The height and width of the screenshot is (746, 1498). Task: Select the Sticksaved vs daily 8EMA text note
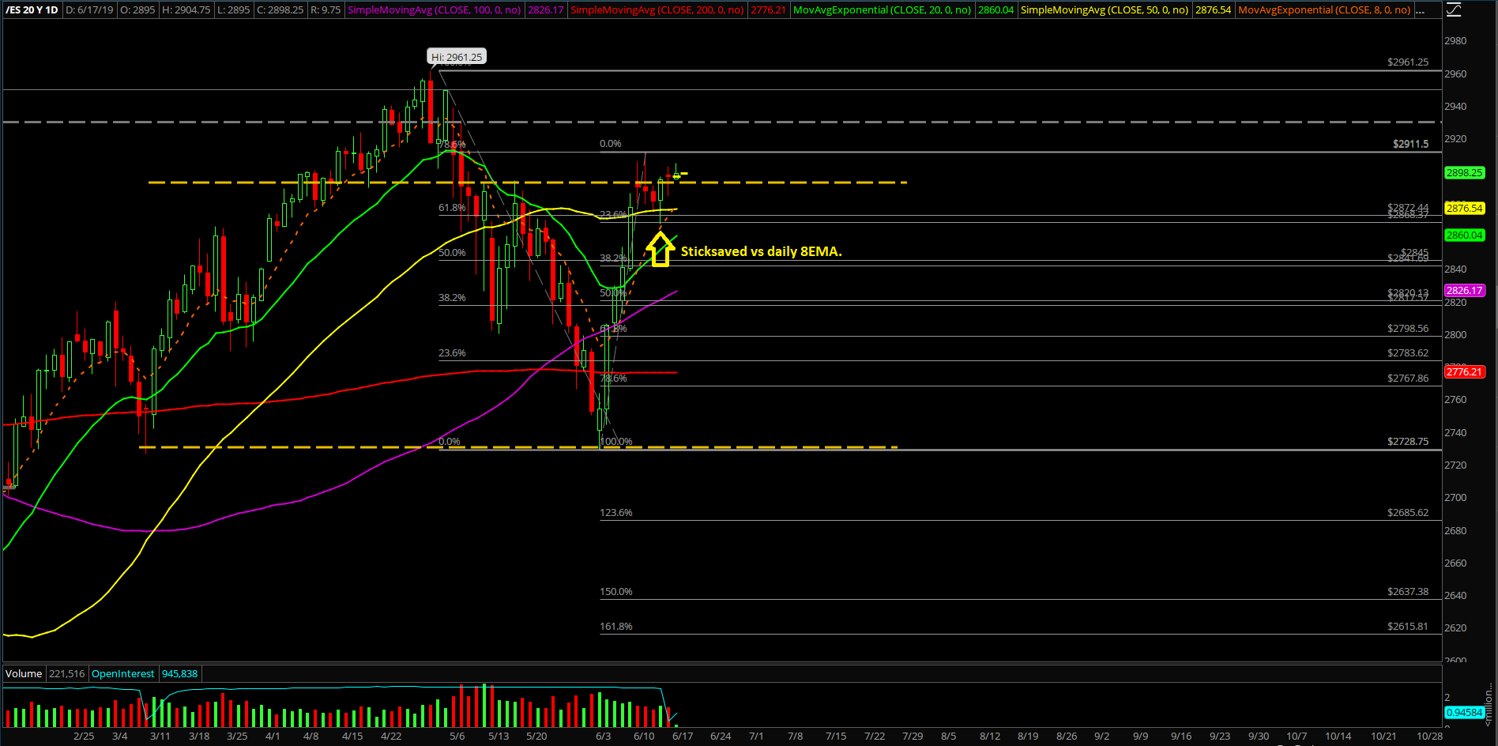pyautogui.click(x=762, y=251)
